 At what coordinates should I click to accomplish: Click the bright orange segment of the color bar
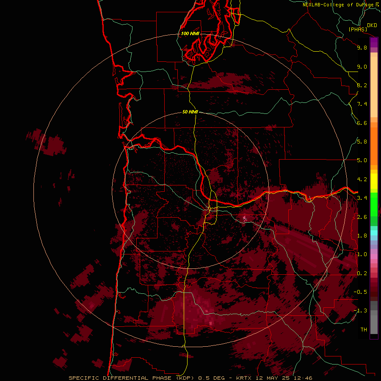pos(374,146)
